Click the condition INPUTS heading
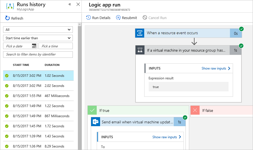 point(155,68)
